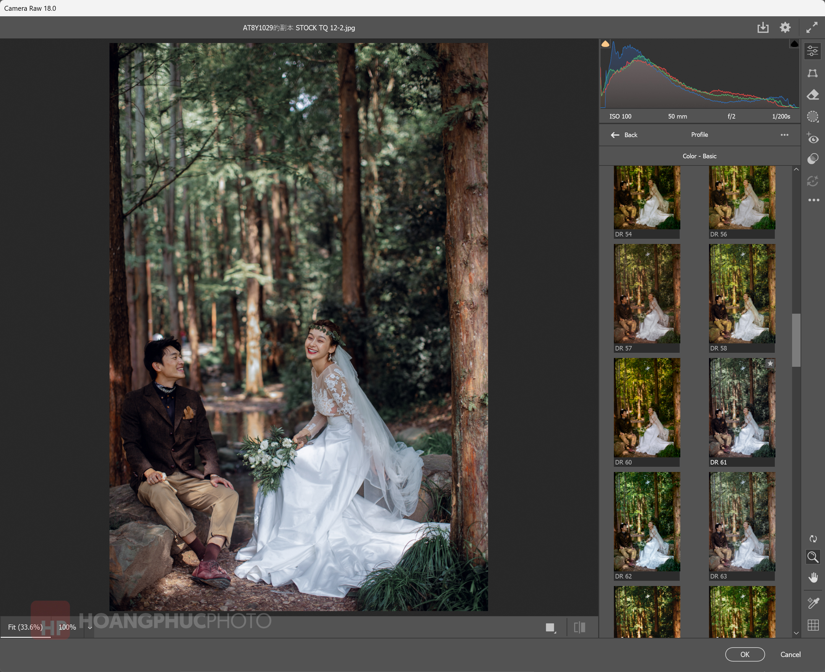Open the Presets overlapping circles icon
Screen dimensions: 825x672
(x=813, y=159)
